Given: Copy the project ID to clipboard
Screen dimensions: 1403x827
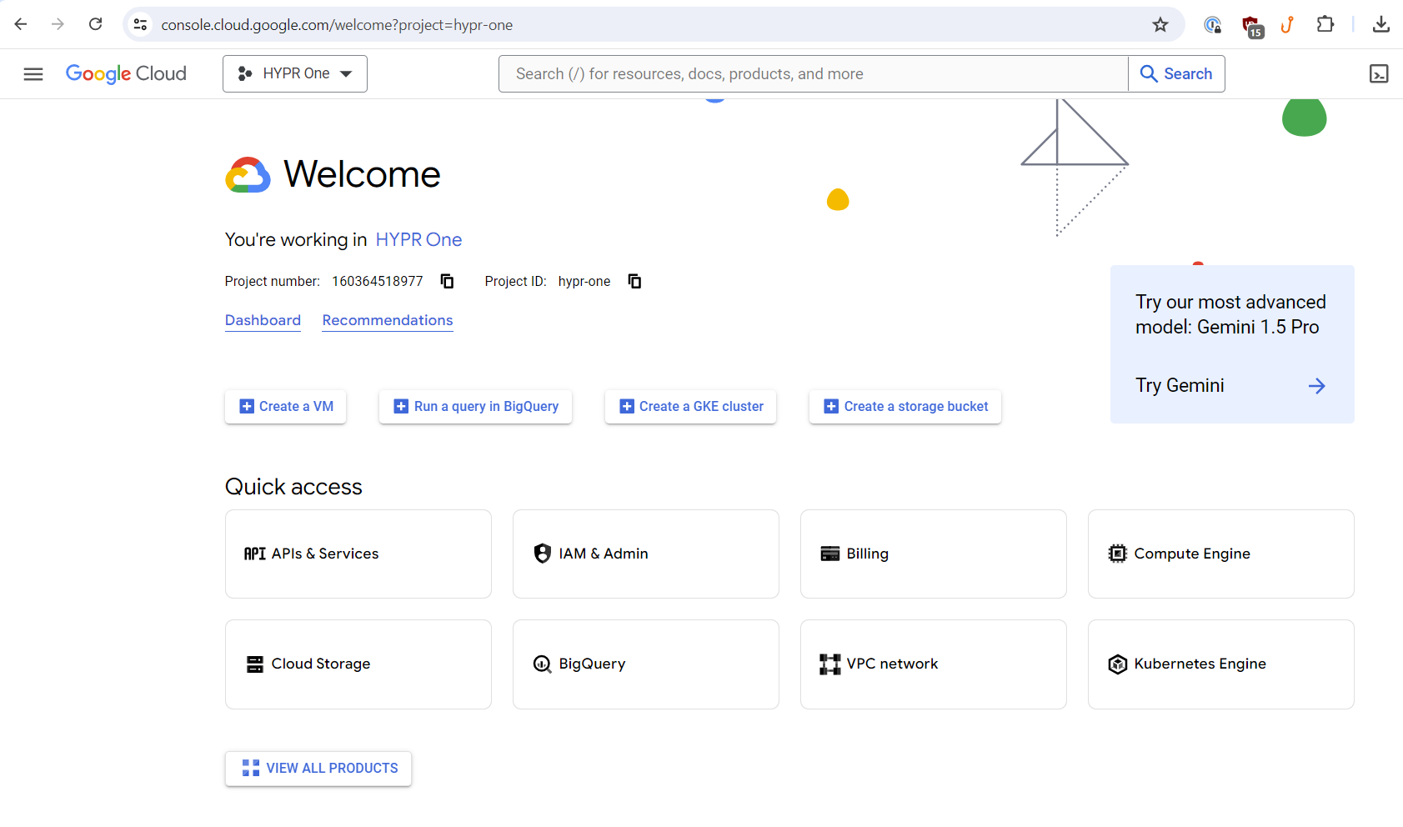Looking at the screenshot, I should click(634, 281).
